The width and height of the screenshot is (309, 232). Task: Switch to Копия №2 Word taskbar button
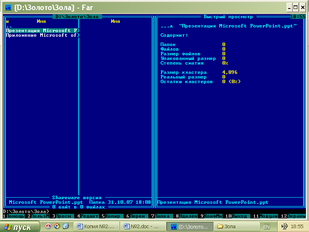click(x=96, y=227)
